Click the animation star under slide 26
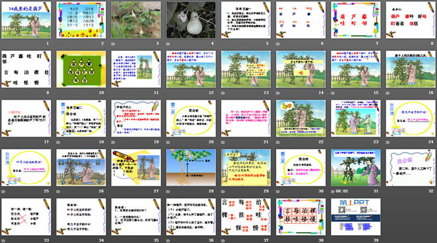Screen dimensions: 437x243 coord(58,191)
